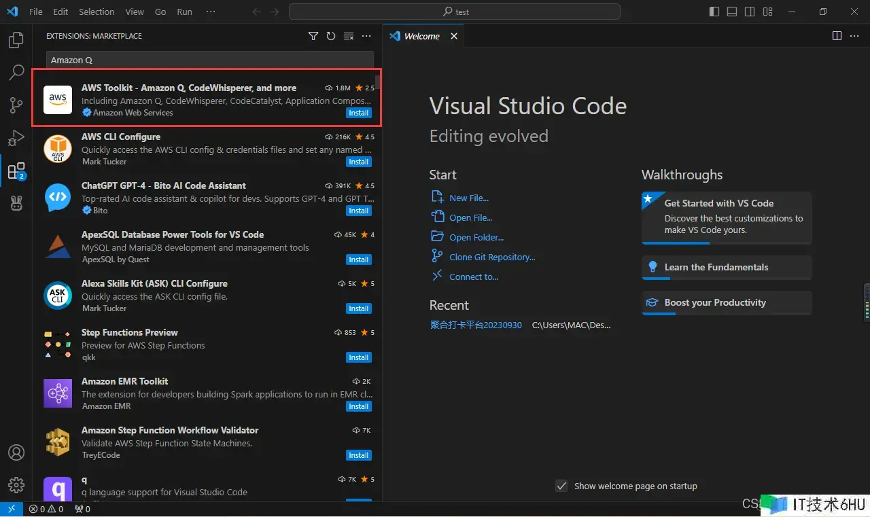The image size is (870, 517).
Task: Close the Welcome tab
Action: pos(454,36)
